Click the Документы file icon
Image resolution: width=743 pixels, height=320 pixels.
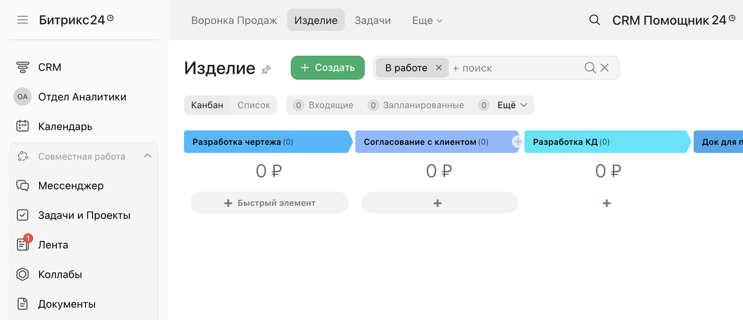(x=23, y=304)
